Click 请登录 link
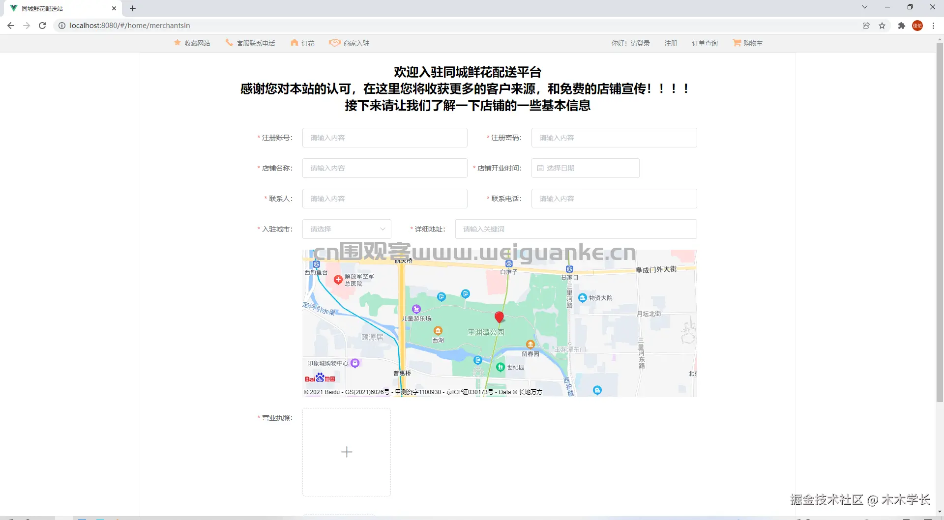This screenshot has height=520, width=944. 640,43
